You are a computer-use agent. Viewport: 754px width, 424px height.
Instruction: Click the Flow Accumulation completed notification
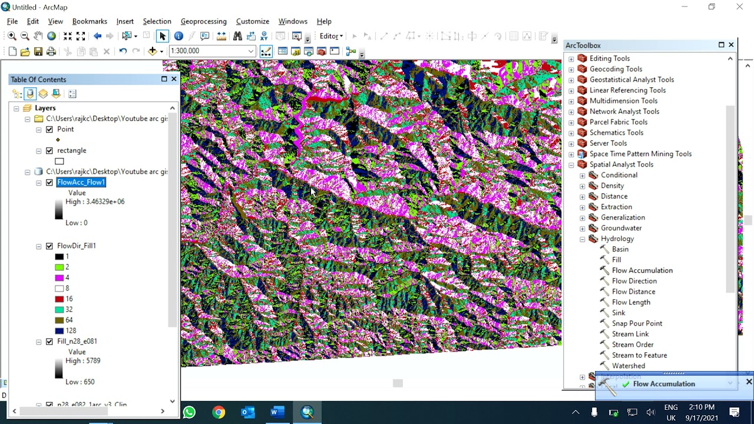coord(664,384)
